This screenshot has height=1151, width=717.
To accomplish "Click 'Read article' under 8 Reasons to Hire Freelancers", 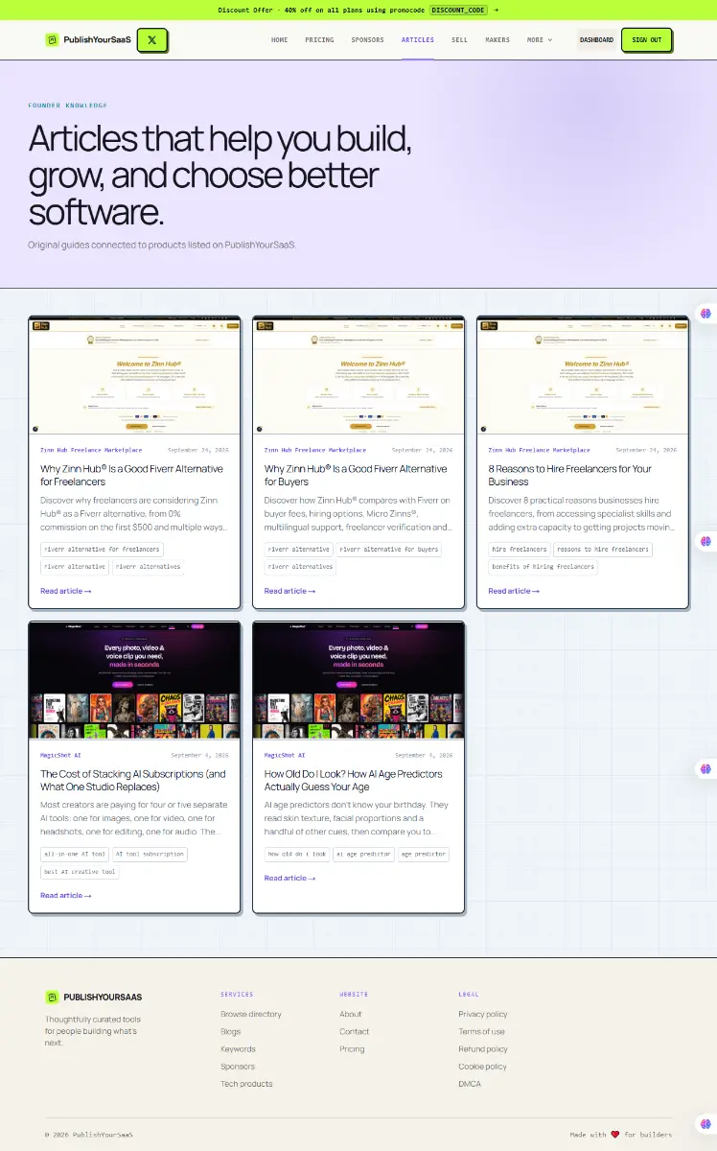I will [x=513, y=591].
